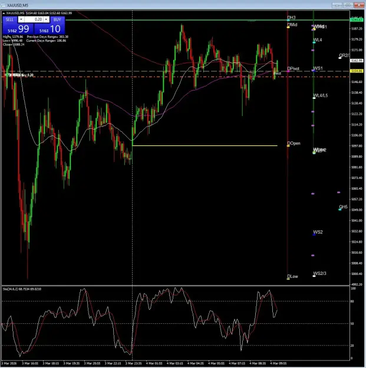Click the 5000.40 price scale label
The image size is (366, 368).
(x=357, y=274)
